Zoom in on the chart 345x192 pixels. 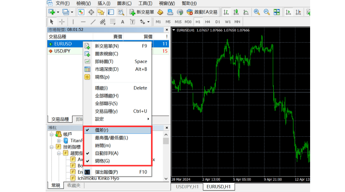(257, 12)
